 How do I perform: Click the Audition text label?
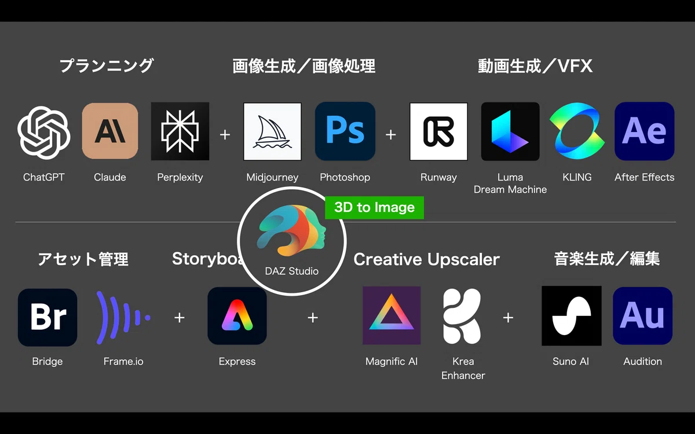(x=643, y=362)
